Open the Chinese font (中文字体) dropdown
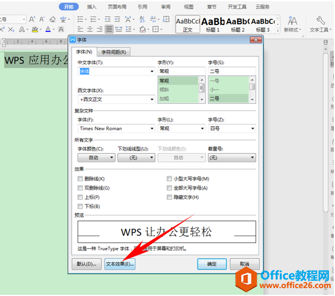The height and width of the screenshot is (296, 335). coord(152,71)
